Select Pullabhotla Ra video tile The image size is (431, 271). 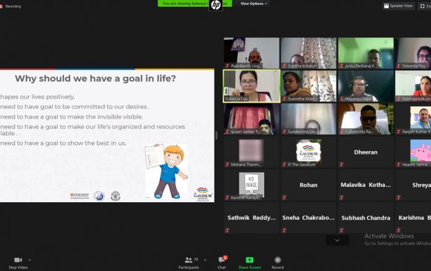pyautogui.click(x=366, y=119)
